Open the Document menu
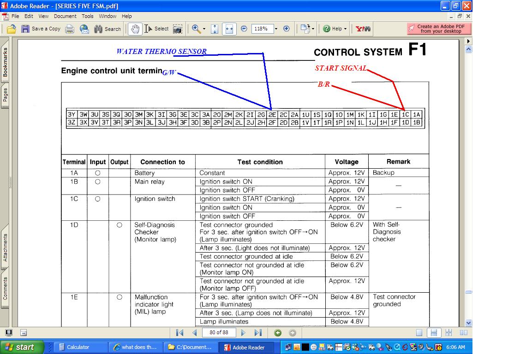 tap(65, 16)
